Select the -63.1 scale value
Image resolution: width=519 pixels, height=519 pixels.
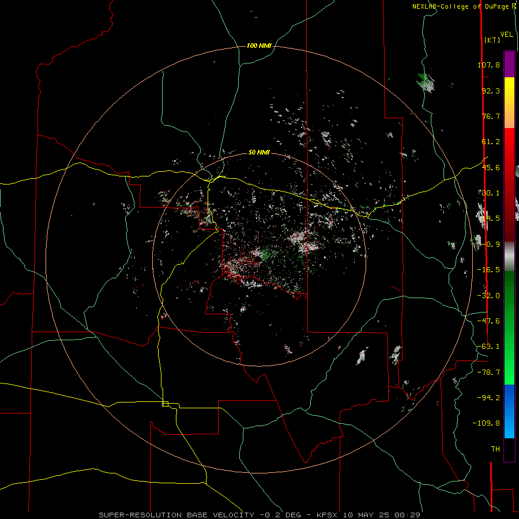[488, 347]
